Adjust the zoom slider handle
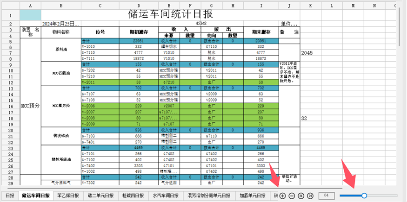 point(364,196)
